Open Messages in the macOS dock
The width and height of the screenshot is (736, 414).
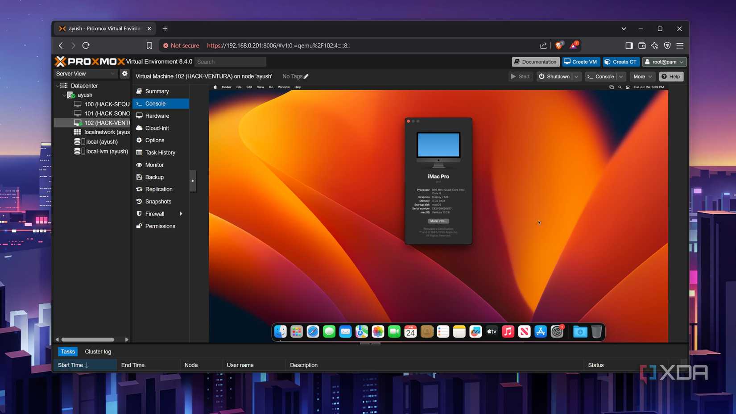pos(329,331)
